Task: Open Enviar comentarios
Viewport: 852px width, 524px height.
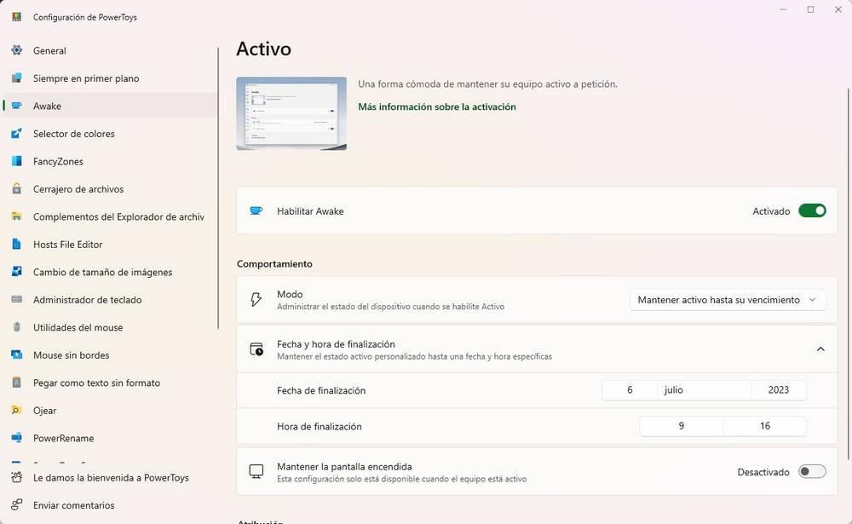Action: pyautogui.click(x=110, y=505)
